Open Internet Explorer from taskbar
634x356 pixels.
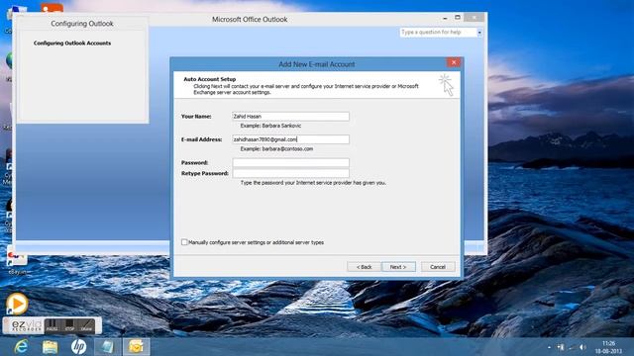pos(21,347)
